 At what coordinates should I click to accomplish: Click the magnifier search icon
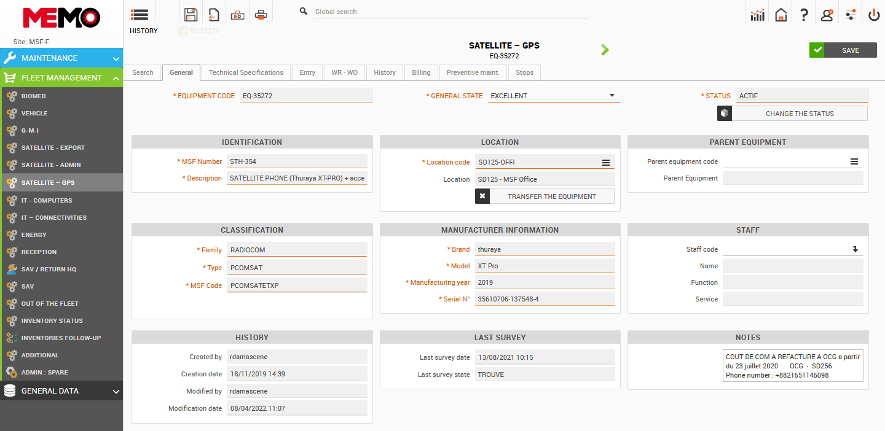[303, 12]
